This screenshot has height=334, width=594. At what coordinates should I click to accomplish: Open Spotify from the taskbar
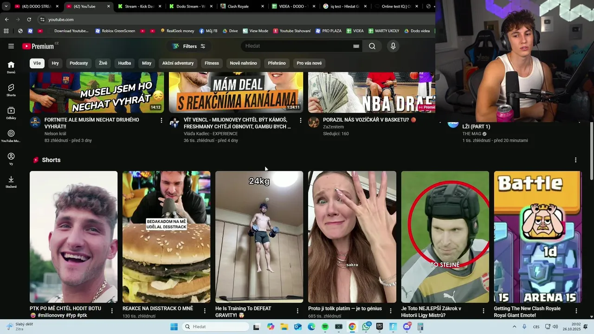click(325, 327)
